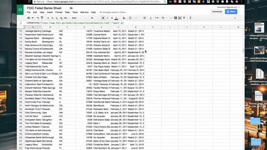
Task: Reload the page in Chrome
Action: click(x=29, y=2)
